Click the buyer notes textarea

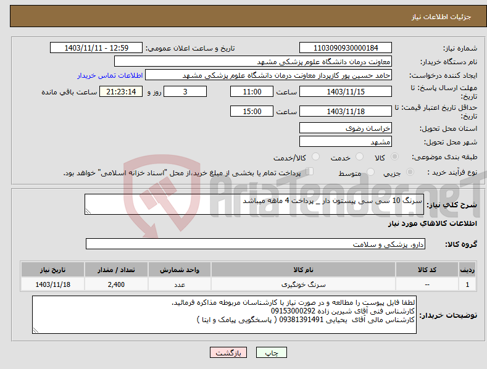(224, 315)
